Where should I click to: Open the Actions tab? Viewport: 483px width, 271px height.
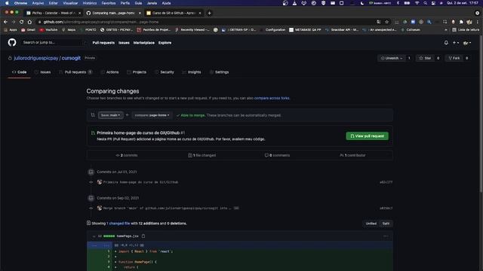pos(109,72)
